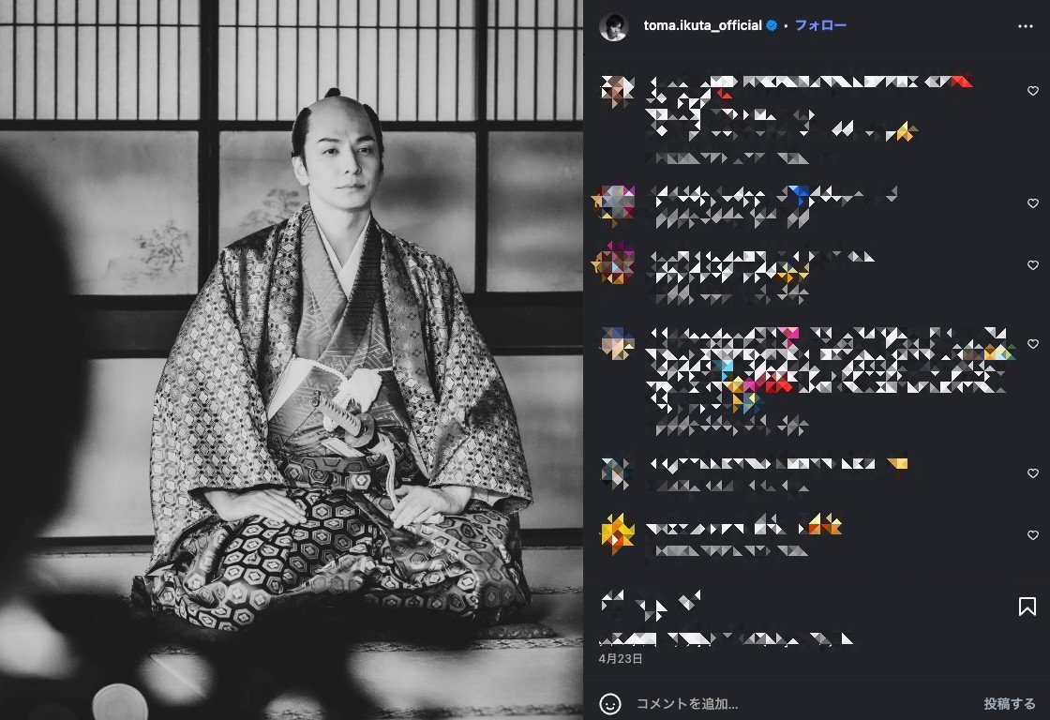Like the first comment with heart icon
The height and width of the screenshot is (720, 1050).
(1032, 91)
